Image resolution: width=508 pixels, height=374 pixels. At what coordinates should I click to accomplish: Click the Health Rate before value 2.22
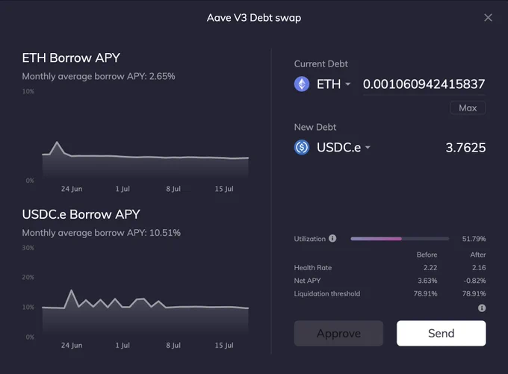[x=430, y=268]
